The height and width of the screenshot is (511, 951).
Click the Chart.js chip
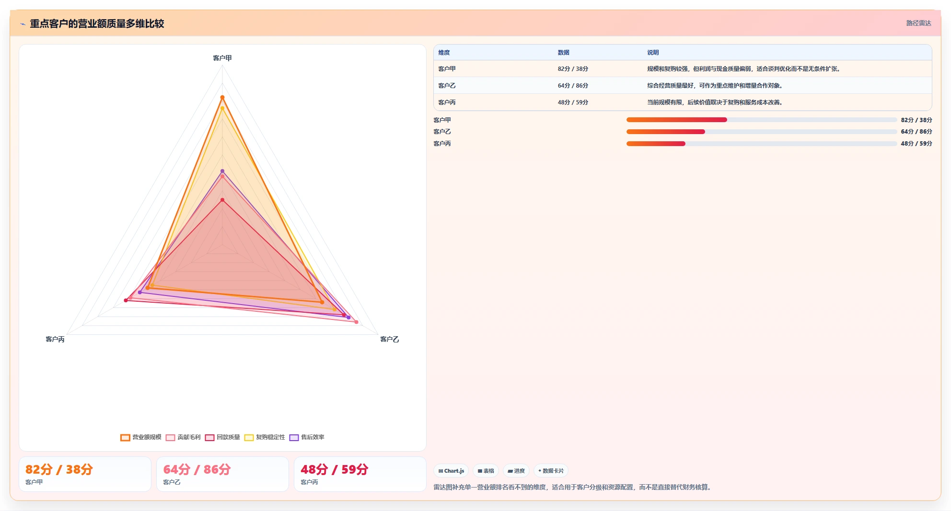click(x=451, y=471)
